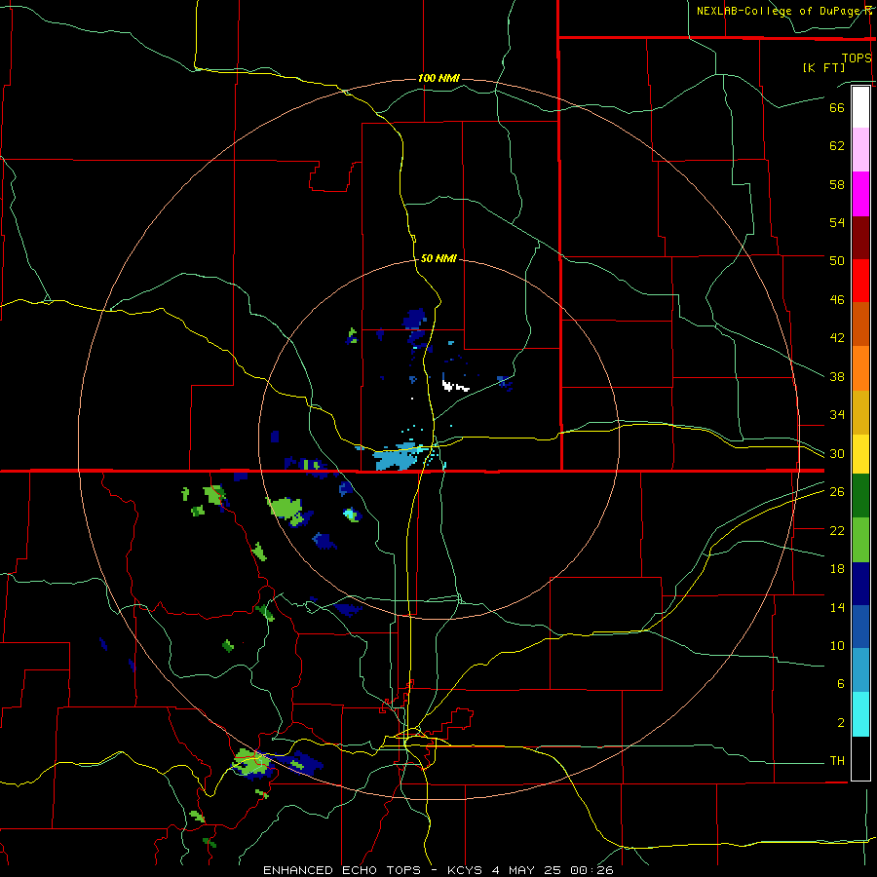The height and width of the screenshot is (877, 877).
Task: Click the large light-blue echo near radar center
Action: (x=397, y=458)
